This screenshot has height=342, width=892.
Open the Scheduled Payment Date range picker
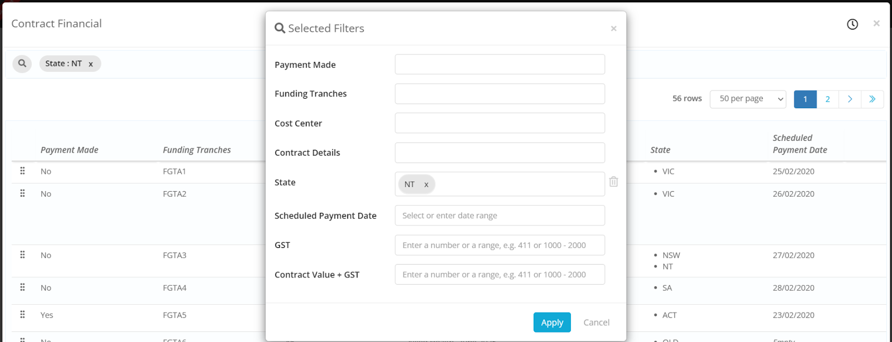[x=499, y=215]
